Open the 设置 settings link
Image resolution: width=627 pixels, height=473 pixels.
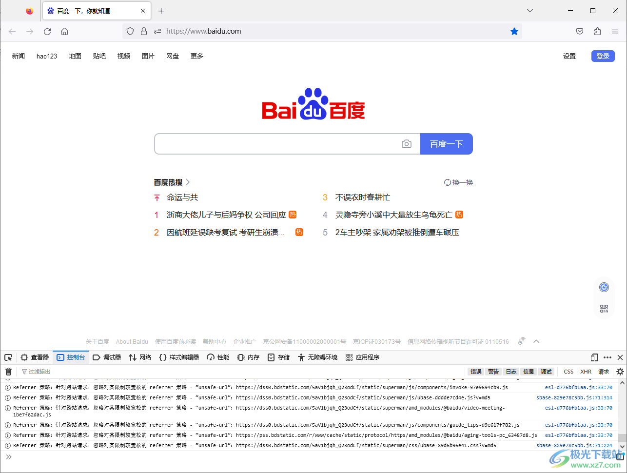[569, 56]
